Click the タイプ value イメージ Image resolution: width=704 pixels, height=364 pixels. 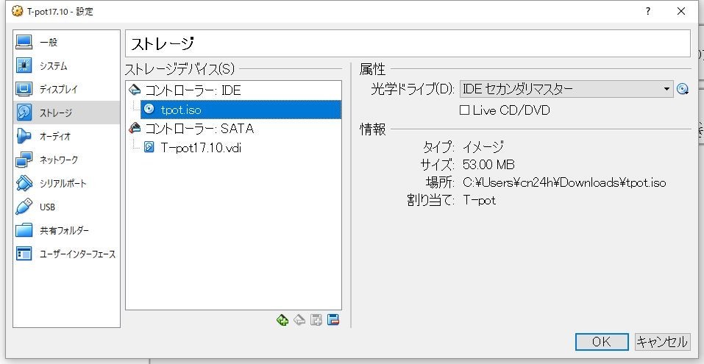pos(483,146)
